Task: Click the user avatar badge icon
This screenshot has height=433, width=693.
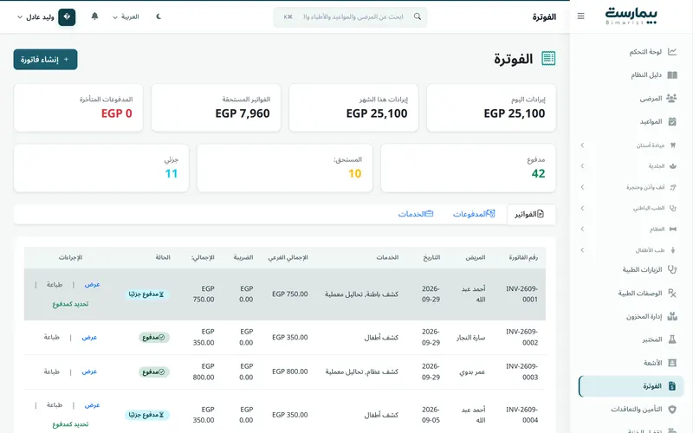Action: (x=67, y=16)
